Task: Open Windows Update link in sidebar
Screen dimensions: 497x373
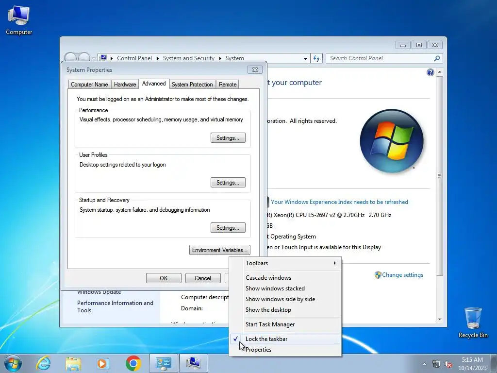Action: pyautogui.click(x=99, y=292)
